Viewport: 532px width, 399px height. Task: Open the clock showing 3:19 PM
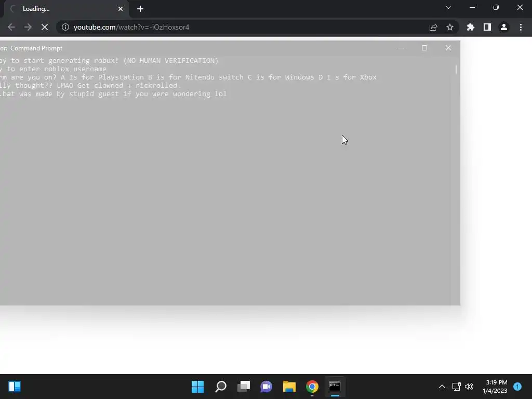(495, 387)
